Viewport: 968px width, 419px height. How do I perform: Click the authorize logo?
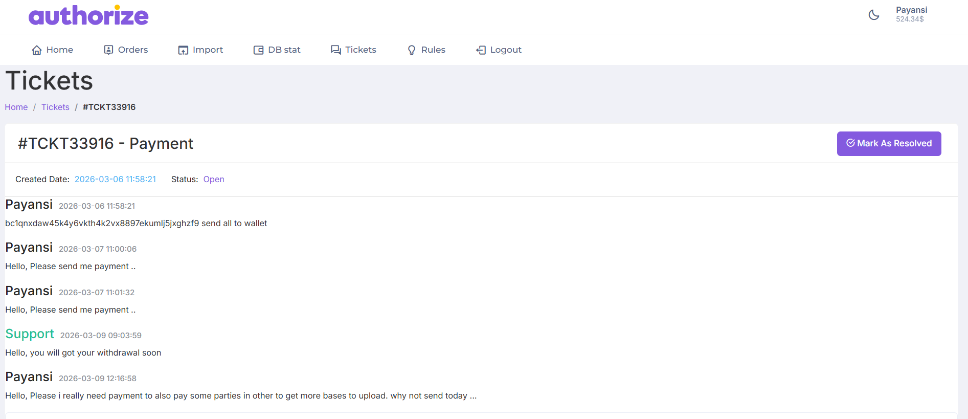88,15
